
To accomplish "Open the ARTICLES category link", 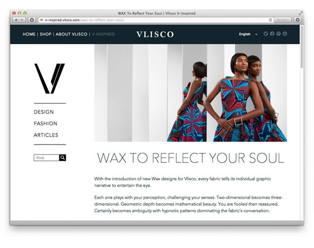I will coord(46,135).
